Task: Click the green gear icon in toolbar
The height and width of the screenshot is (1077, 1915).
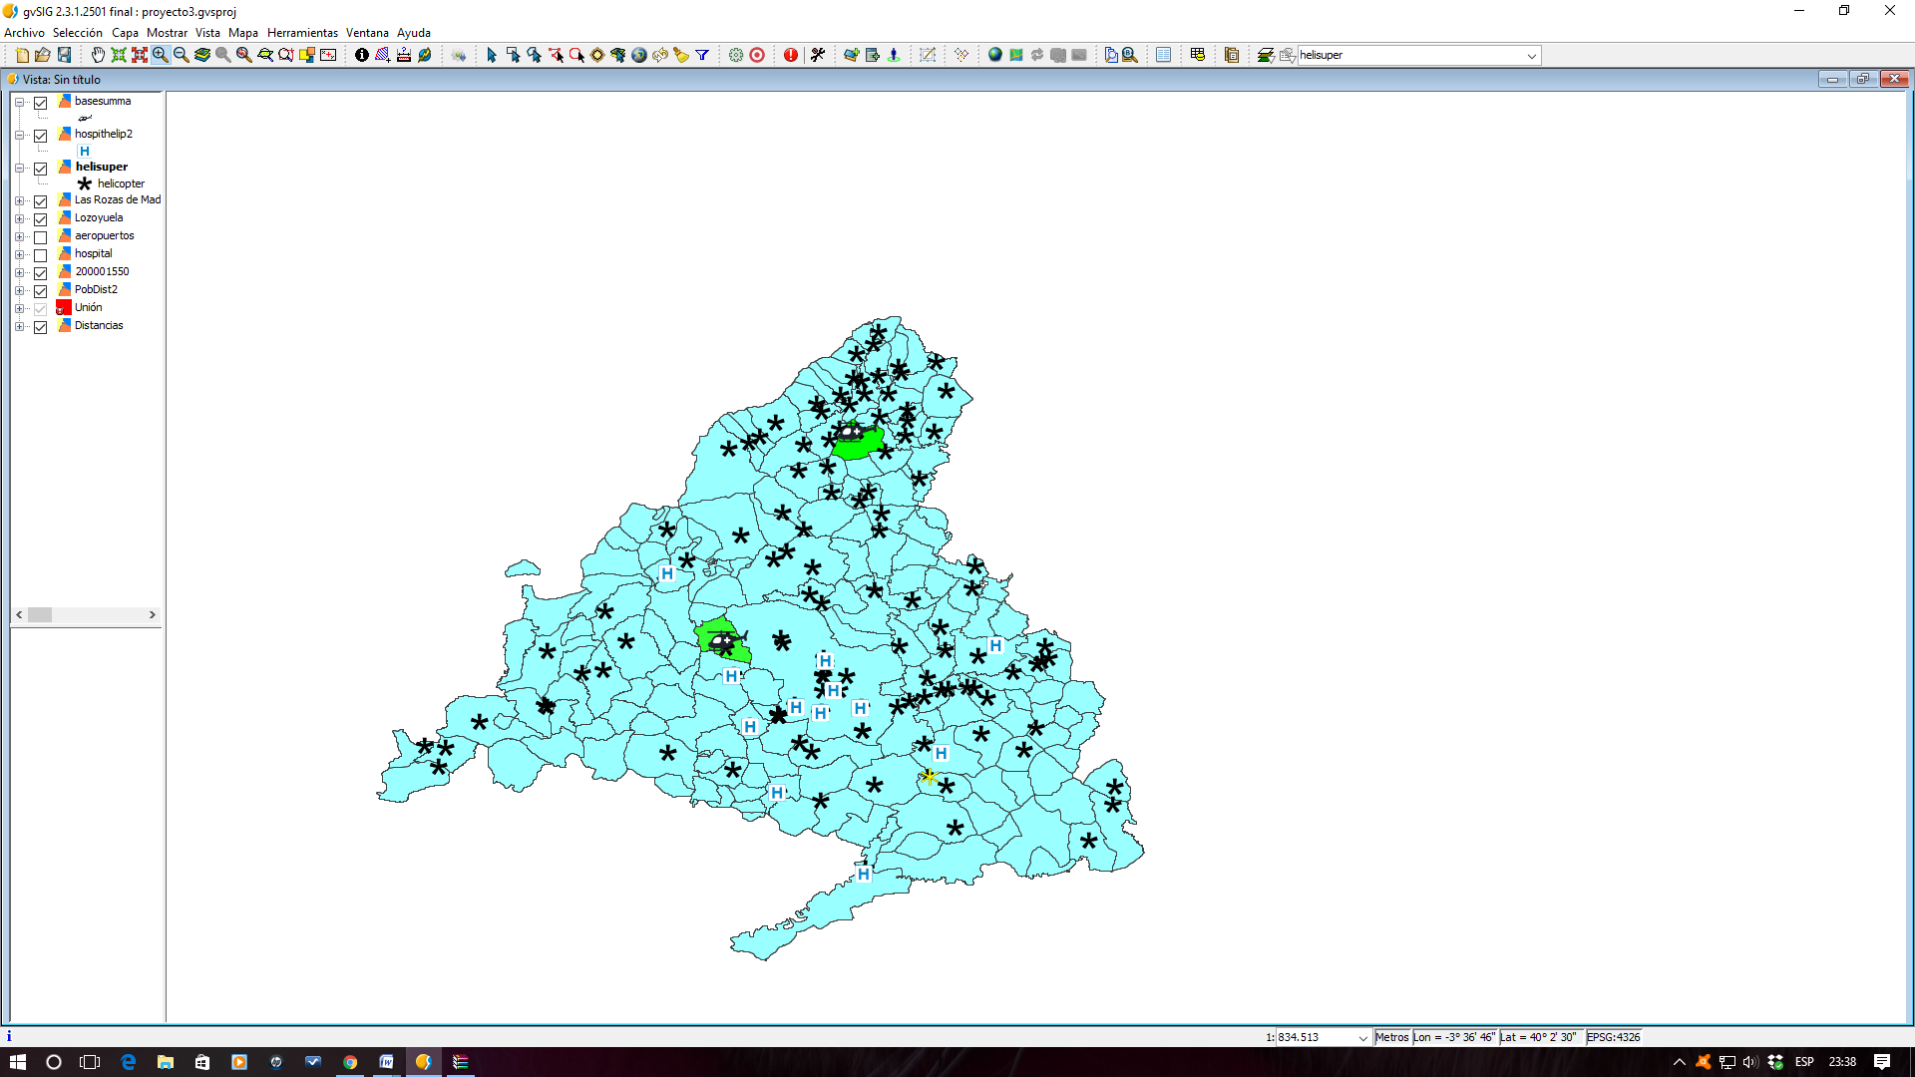Action: [736, 55]
